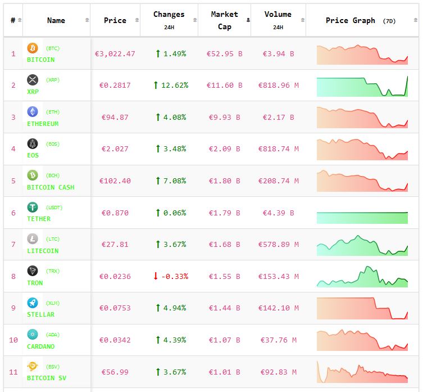
Task: Click the Tether coin logo icon
Action: click(x=33, y=207)
